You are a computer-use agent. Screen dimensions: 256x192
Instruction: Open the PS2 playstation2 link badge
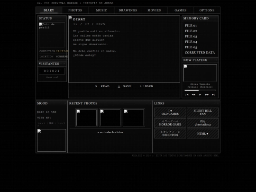(x=202, y=123)
